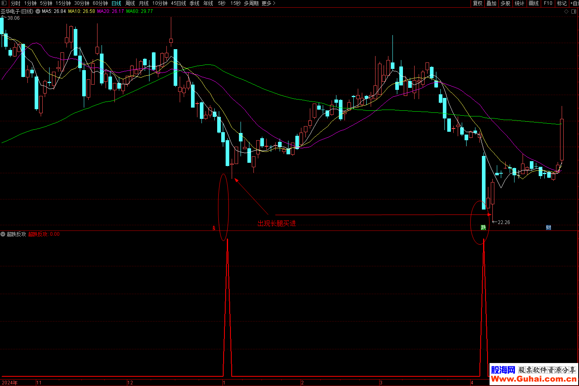Click the red 超跌反攻: 0.00 value
The image size is (579, 386).
(44, 234)
